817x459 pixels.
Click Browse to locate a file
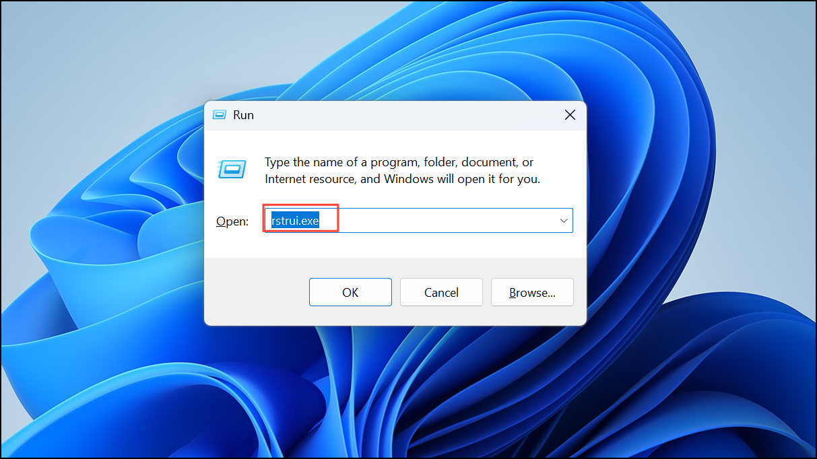(x=532, y=292)
